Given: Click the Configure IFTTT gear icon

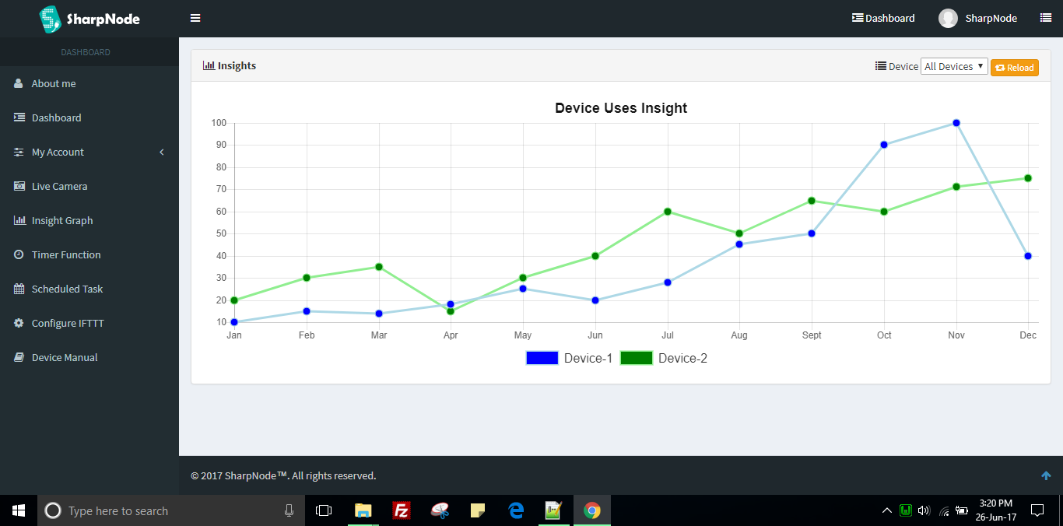Looking at the screenshot, I should 19,323.
